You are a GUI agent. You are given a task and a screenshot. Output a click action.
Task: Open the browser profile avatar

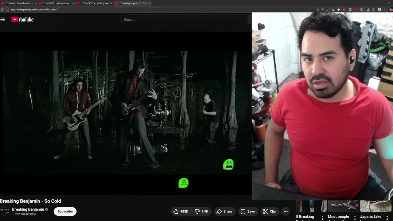pos(379,10)
